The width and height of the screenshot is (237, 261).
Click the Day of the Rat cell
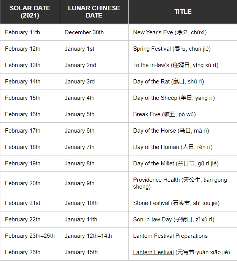tap(183, 82)
